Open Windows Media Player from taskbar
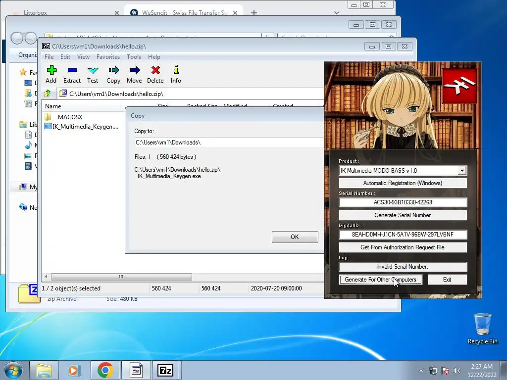Viewport: 507px width, 380px height. click(73, 370)
